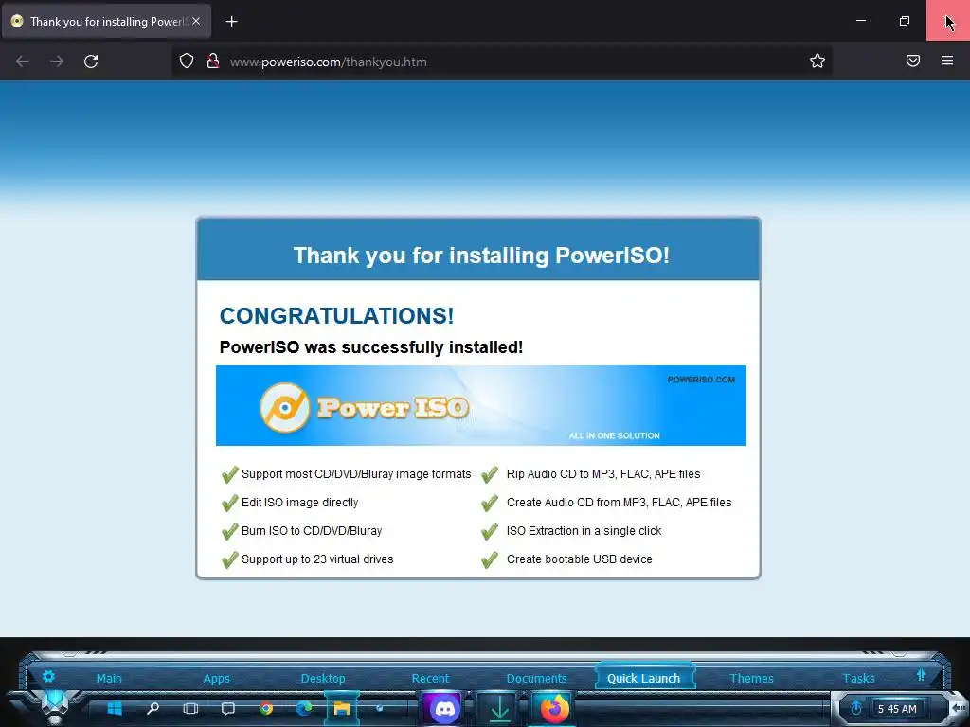
Task: Open the Tasks dock tab
Action: coord(858,678)
